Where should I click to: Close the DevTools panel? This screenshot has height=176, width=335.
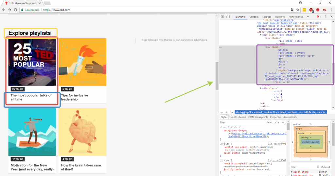click(332, 17)
